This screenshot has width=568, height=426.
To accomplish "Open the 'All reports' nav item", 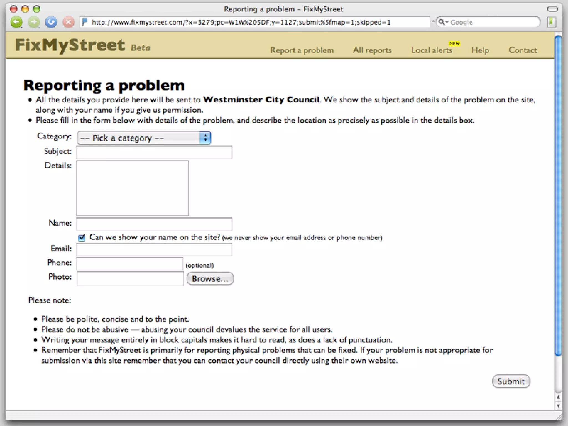I will click(372, 50).
